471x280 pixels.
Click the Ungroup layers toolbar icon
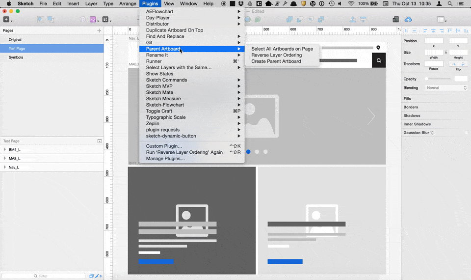(x=51, y=20)
